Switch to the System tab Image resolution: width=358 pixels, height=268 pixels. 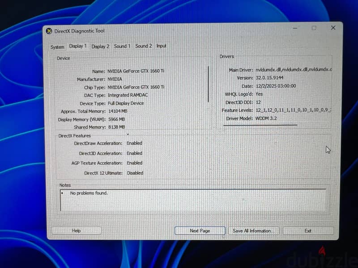(x=57, y=47)
